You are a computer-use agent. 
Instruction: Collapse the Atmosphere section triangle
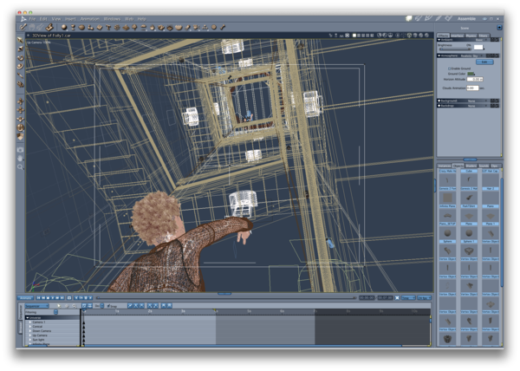coord(439,55)
